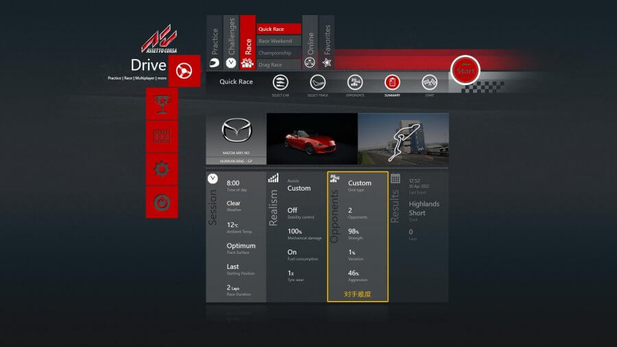Open the replay film strip icon

click(x=162, y=136)
